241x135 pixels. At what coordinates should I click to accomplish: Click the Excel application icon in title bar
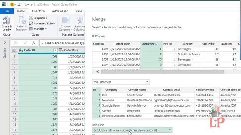click(x=4, y=4)
